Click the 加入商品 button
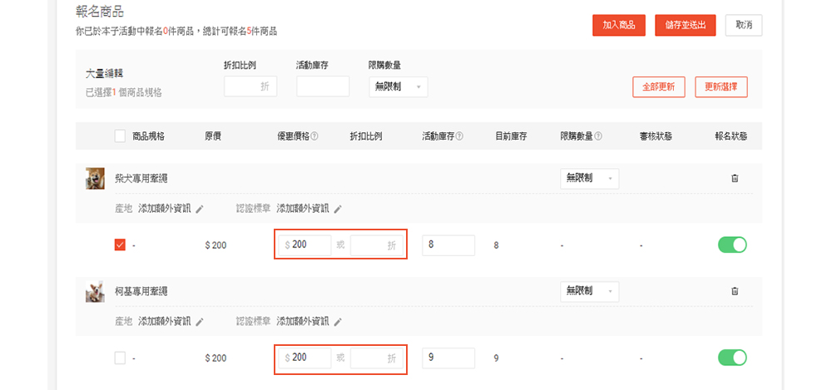This screenshot has width=832, height=390. point(619,25)
